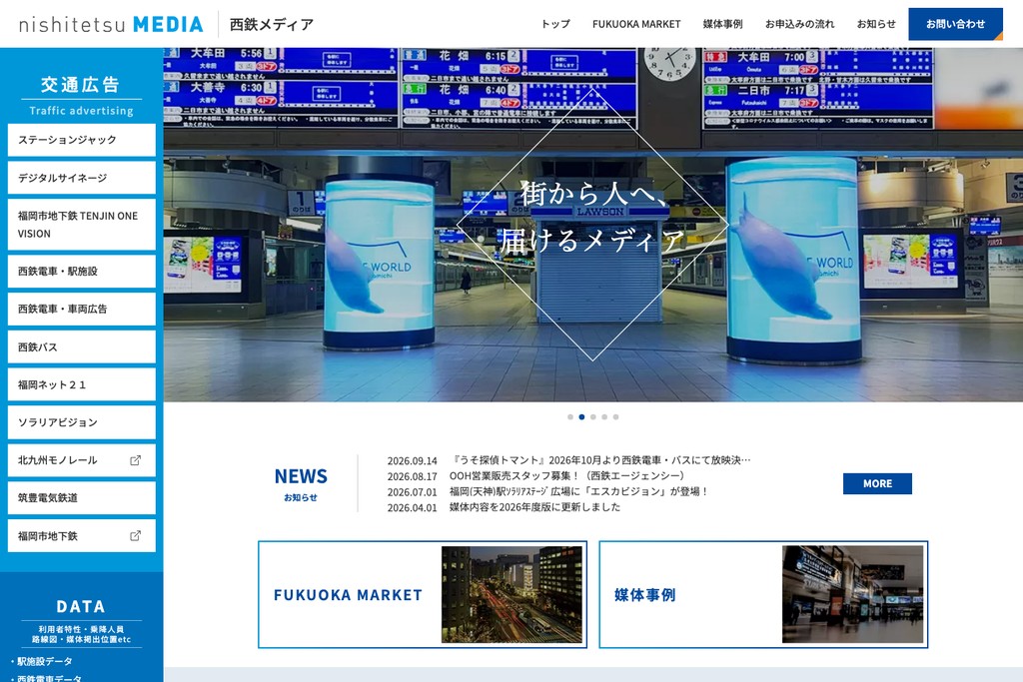Open 駅施設データ link under DATA
This screenshot has width=1023, height=682.
tap(44, 661)
